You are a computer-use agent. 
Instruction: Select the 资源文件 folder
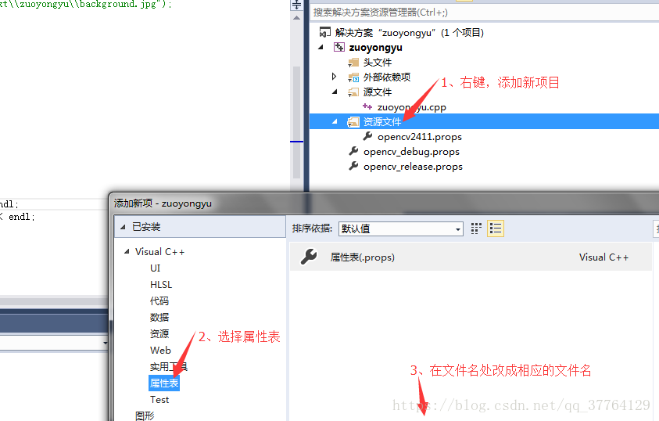coord(382,122)
